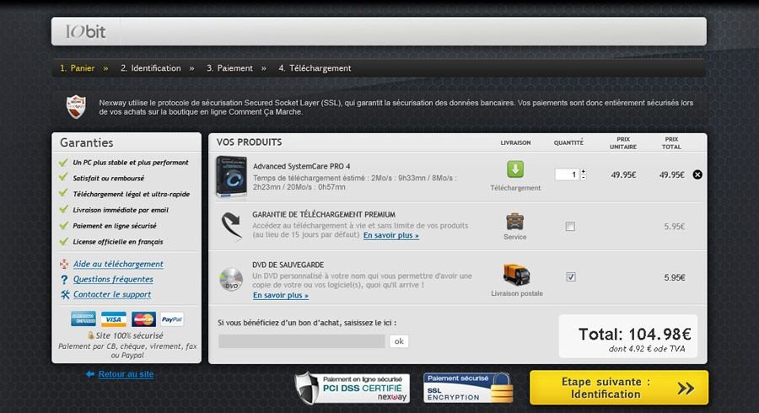Click the 49.95€ unit price
The image size is (759, 413).
pyautogui.click(x=623, y=174)
